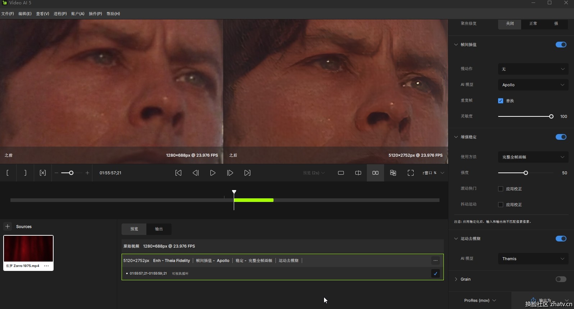Switch to split view layout
The image size is (574, 309).
click(x=358, y=173)
